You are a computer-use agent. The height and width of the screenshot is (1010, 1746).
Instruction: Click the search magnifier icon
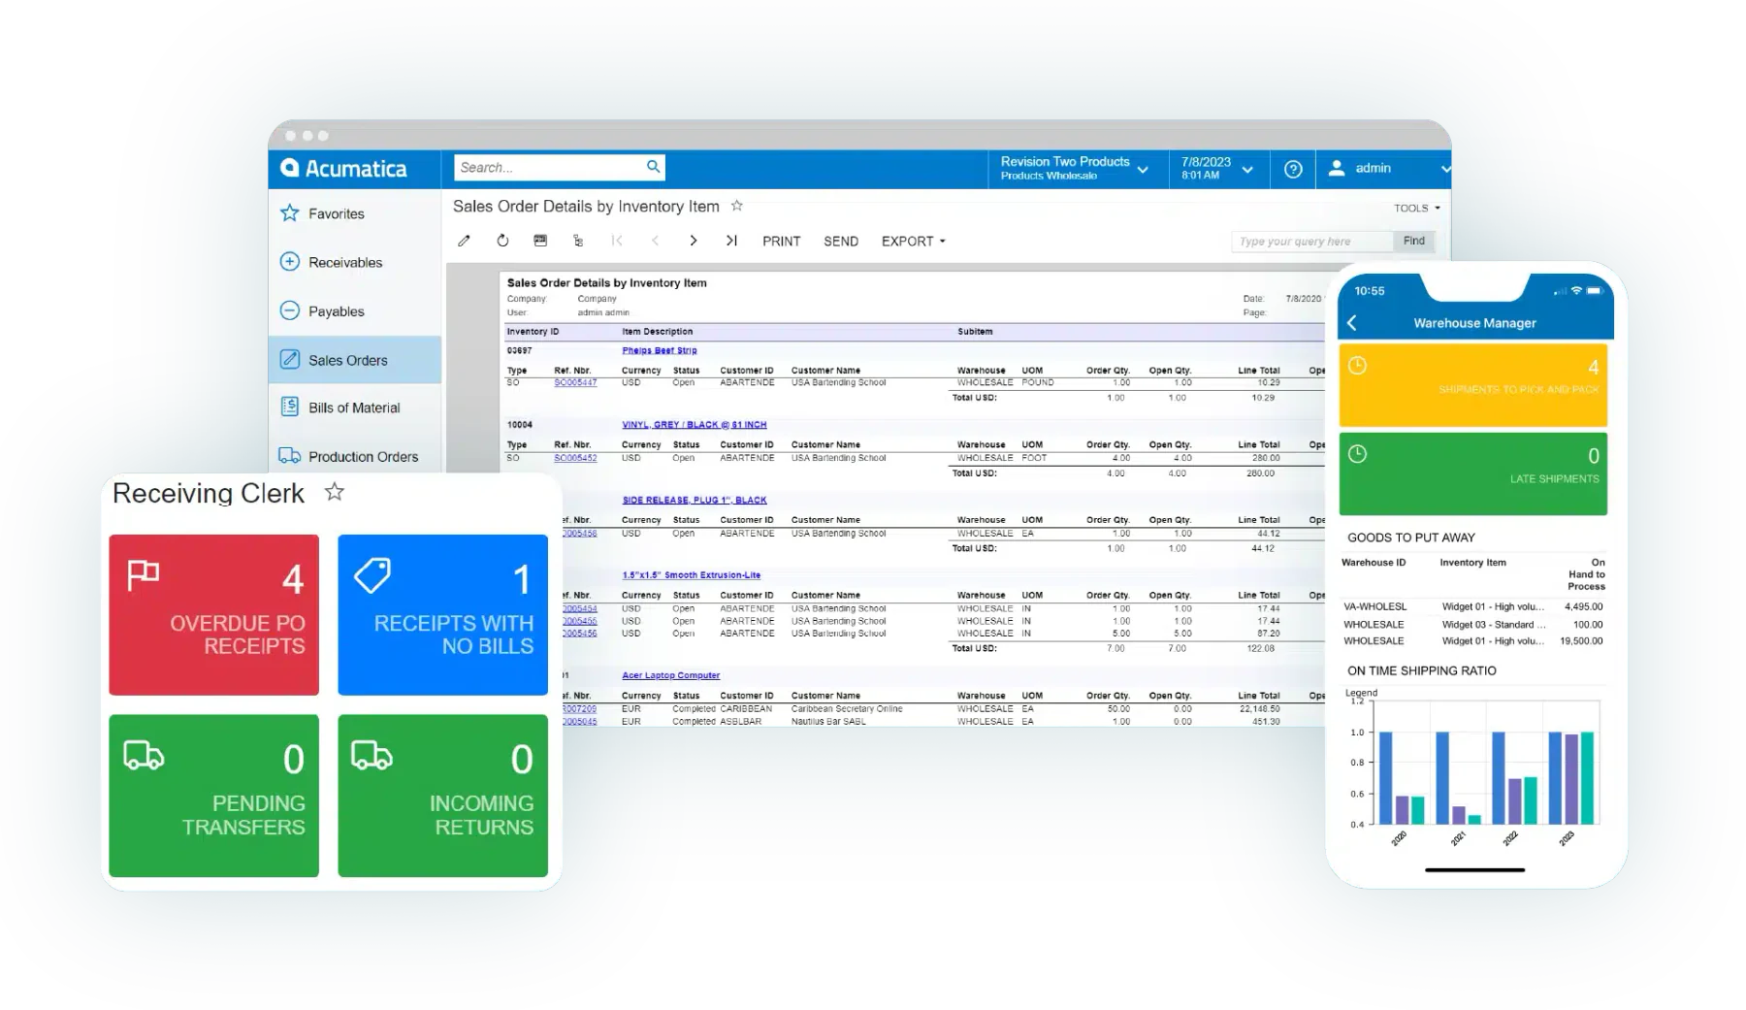tap(654, 166)
